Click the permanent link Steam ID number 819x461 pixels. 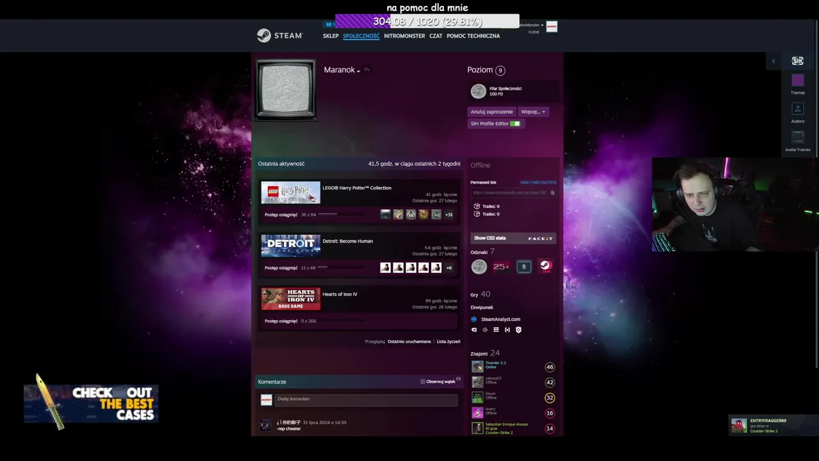537,182
